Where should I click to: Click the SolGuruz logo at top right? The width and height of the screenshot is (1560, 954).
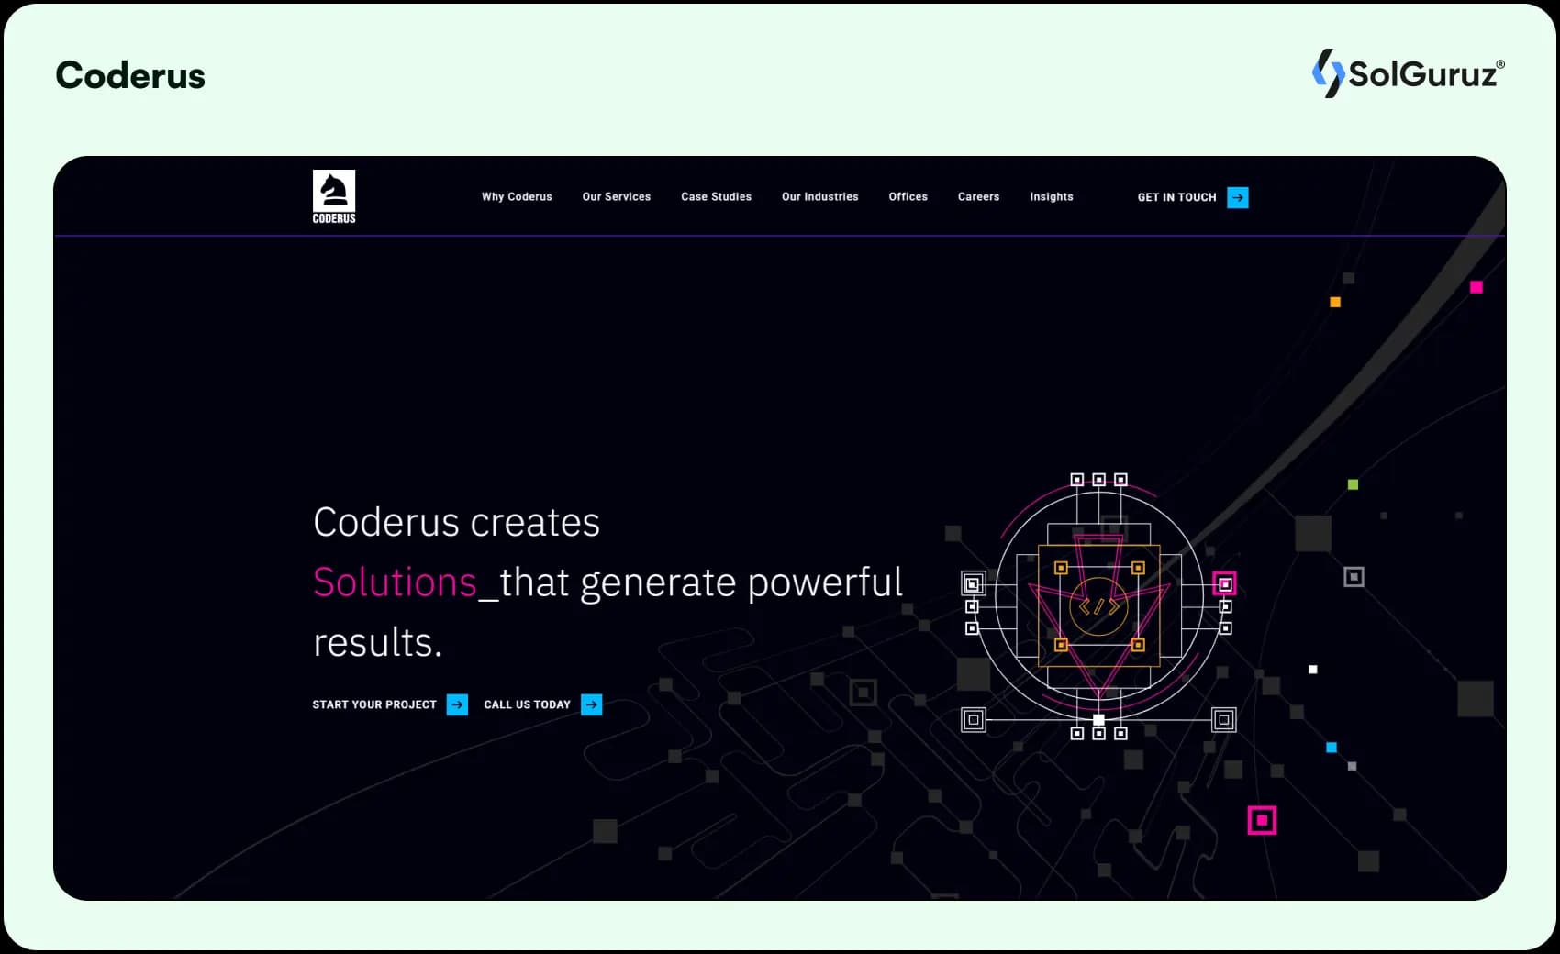tap(1409, 73)
